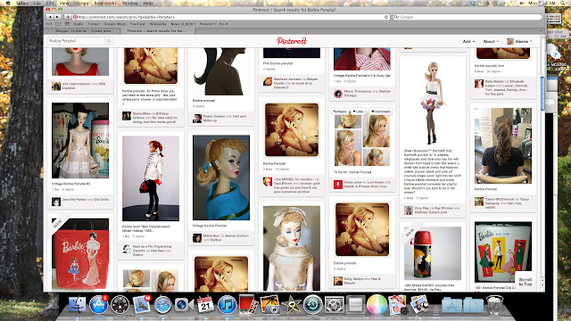Open iTunes music note icon
571x321 pixels.
(x=227, y=305)
